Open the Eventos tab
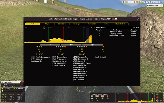The image size is (164, 103). pos(106,24)
